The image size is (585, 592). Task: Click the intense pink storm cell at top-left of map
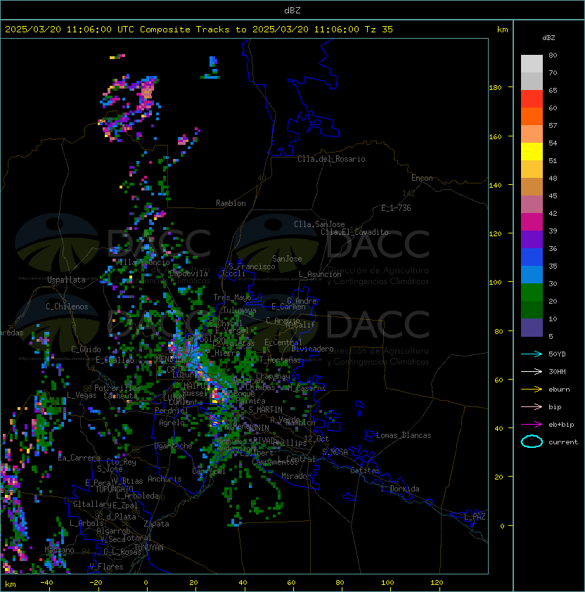pyautogui.click(x=146, y=91)
